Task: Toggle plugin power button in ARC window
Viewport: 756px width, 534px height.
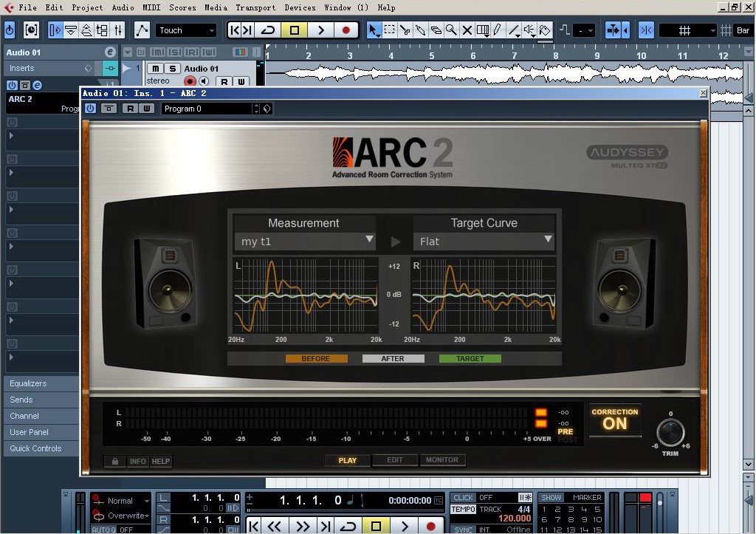Action: coord(90,109)
